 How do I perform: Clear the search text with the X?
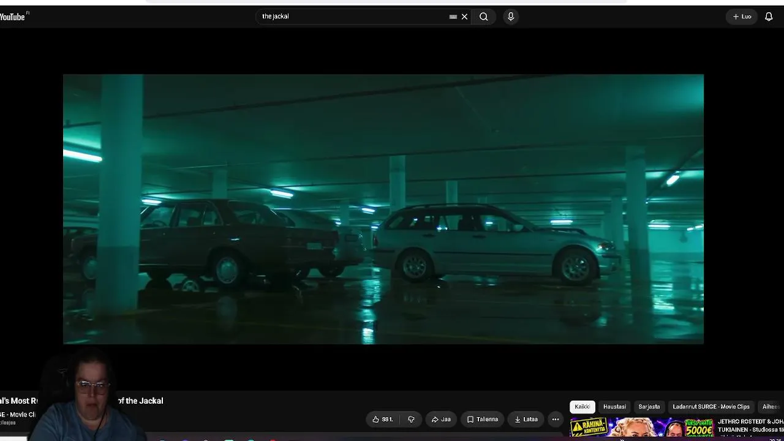(464, 17)
